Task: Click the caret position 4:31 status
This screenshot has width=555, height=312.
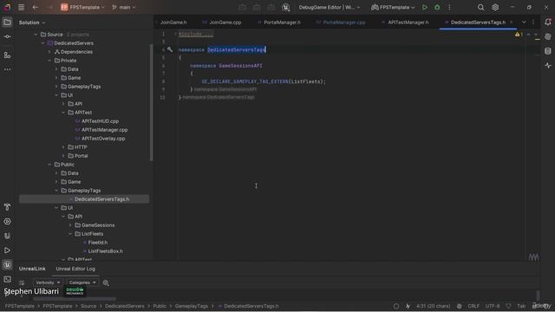Action: click(434, 306)
